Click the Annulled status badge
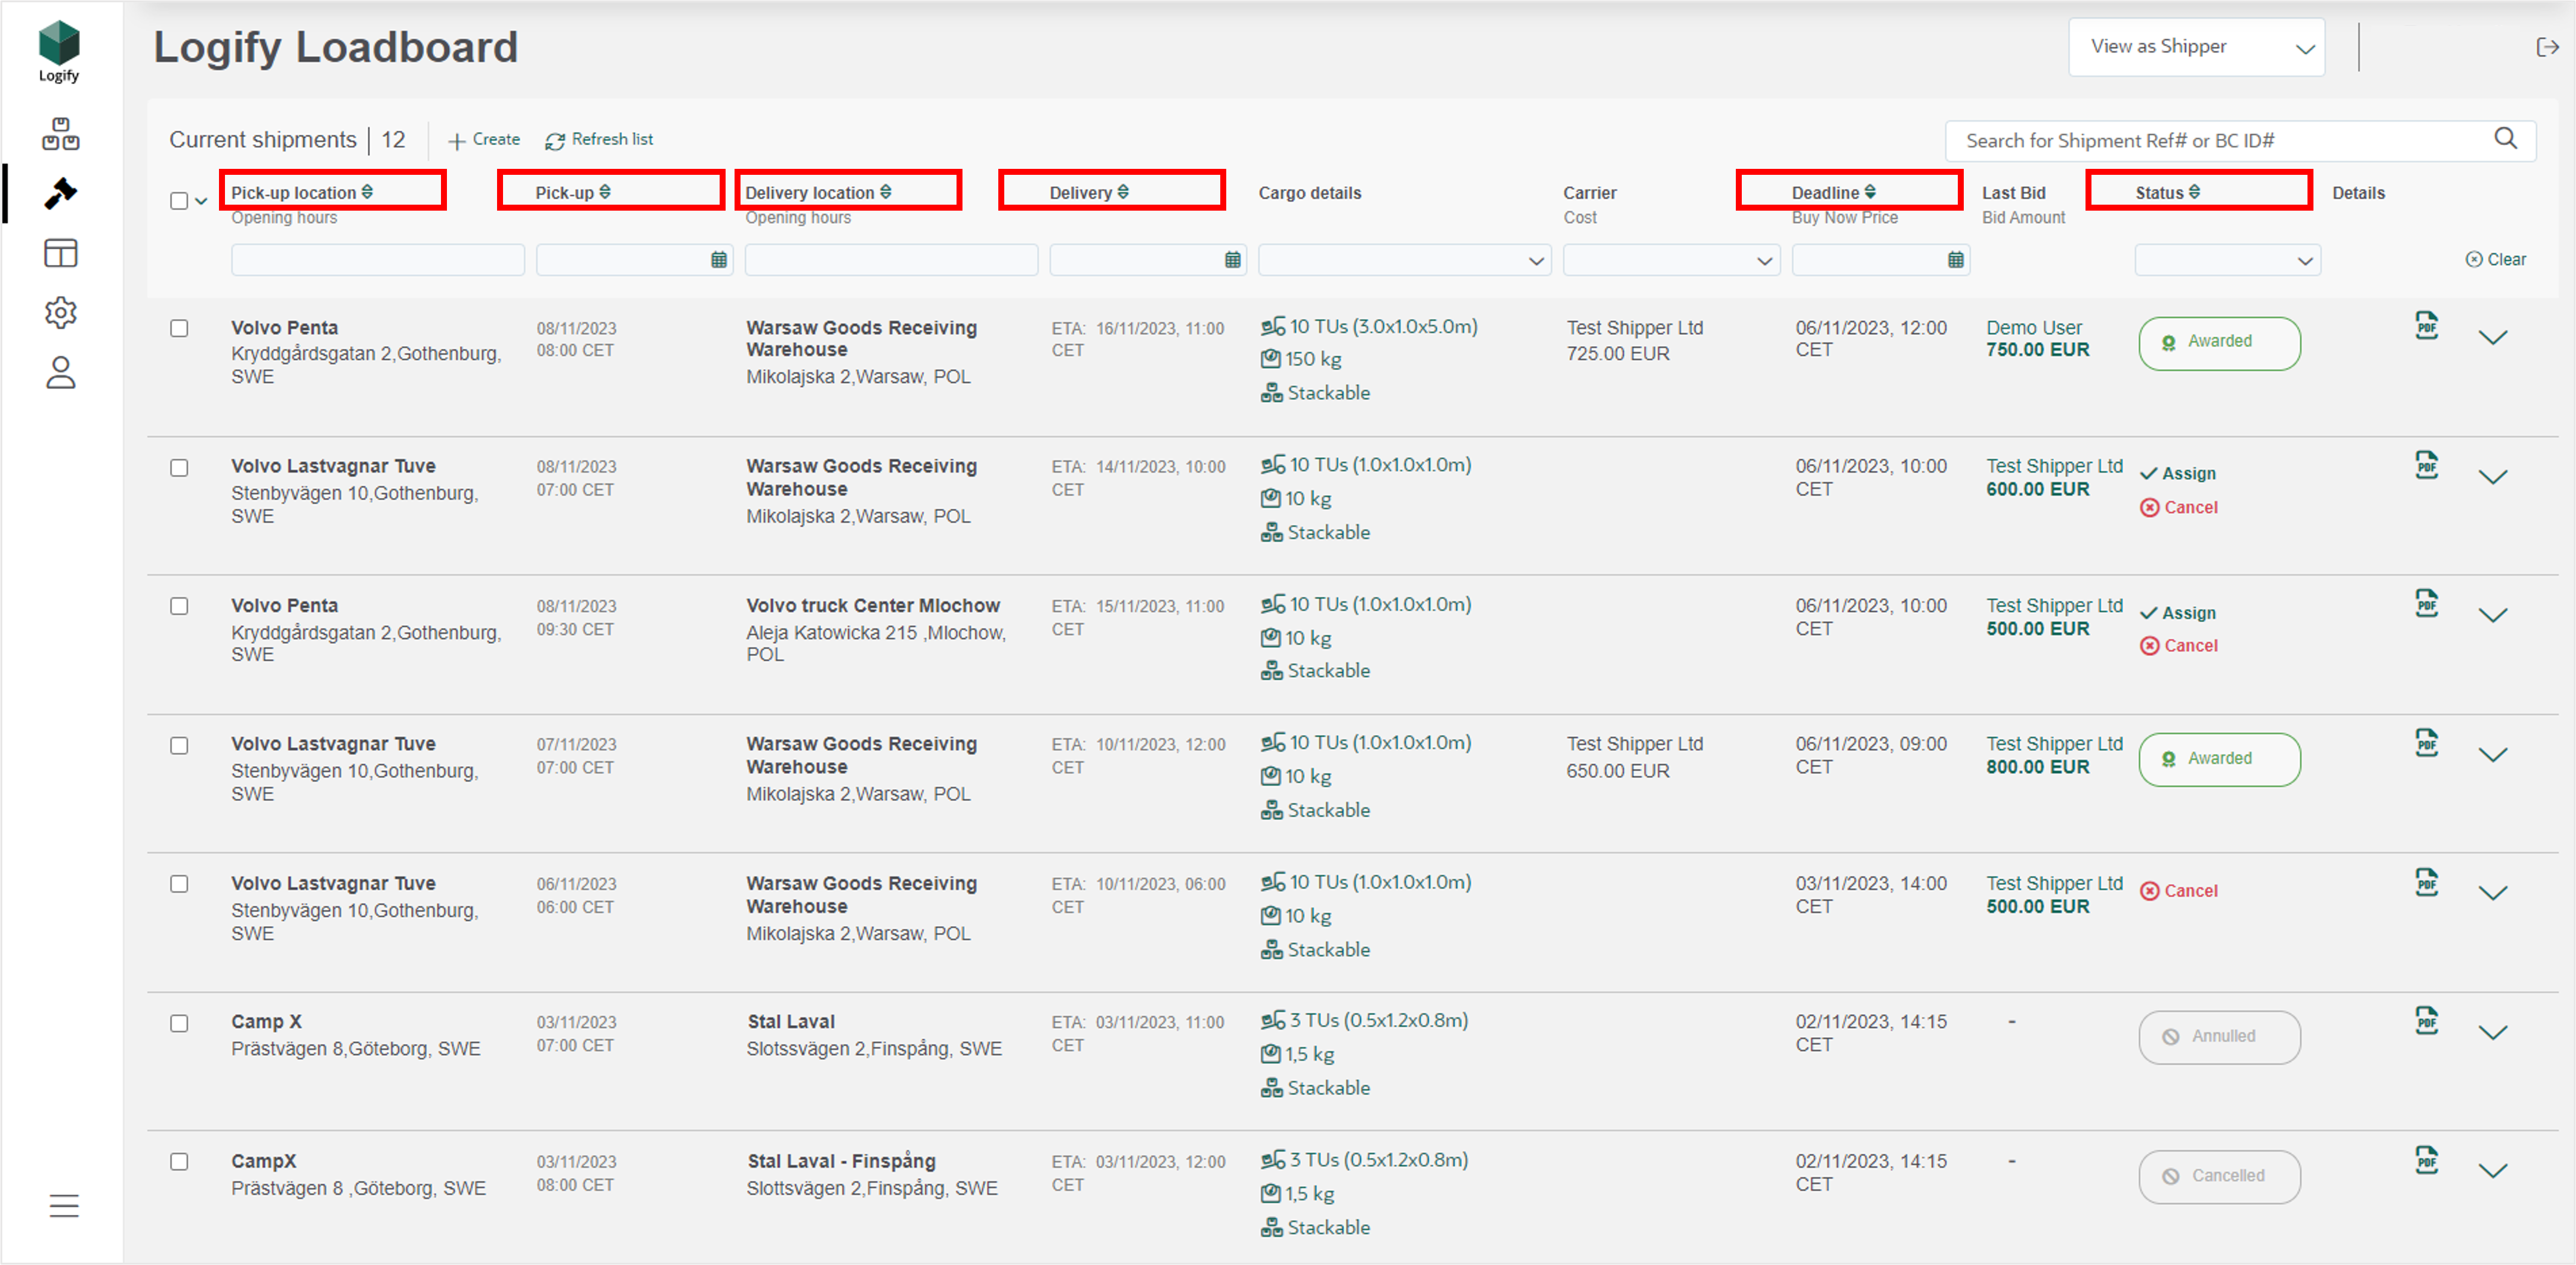The image size is (2576, 1265). point(2219,1037)
